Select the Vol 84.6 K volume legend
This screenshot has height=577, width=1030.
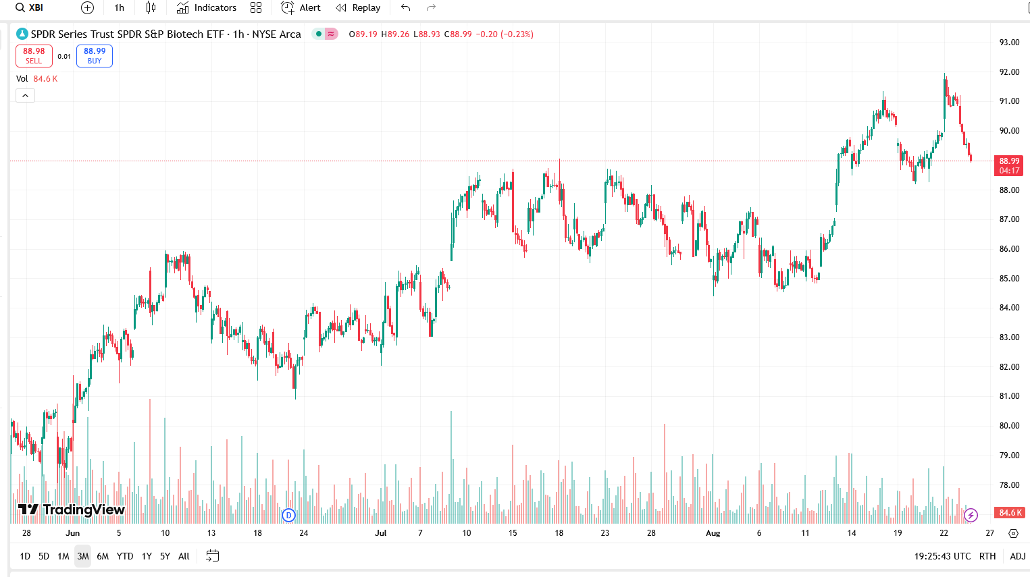37,79
